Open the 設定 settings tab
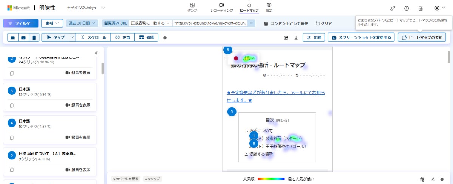The height and width of the screenshot is (184, 453). pyautogui.click(x=269, y=7)
